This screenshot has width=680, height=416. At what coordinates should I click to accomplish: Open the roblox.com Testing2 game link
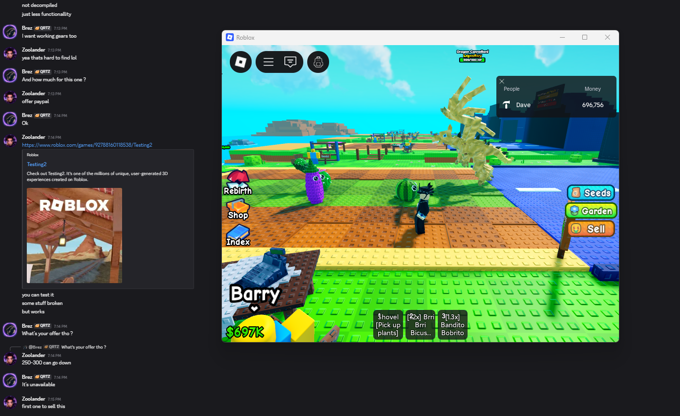pyautogui.click(x=87, y=145)
